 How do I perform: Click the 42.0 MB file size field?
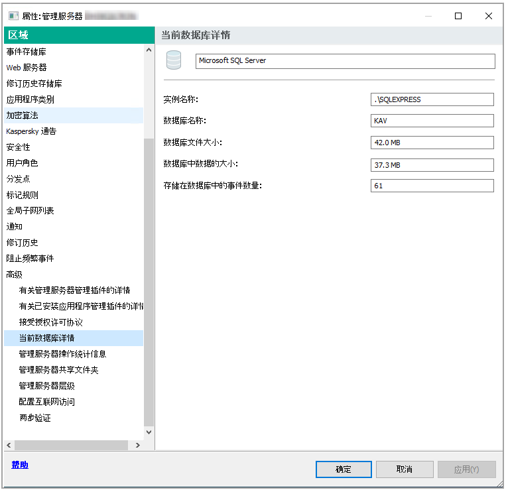coord(432,143)
